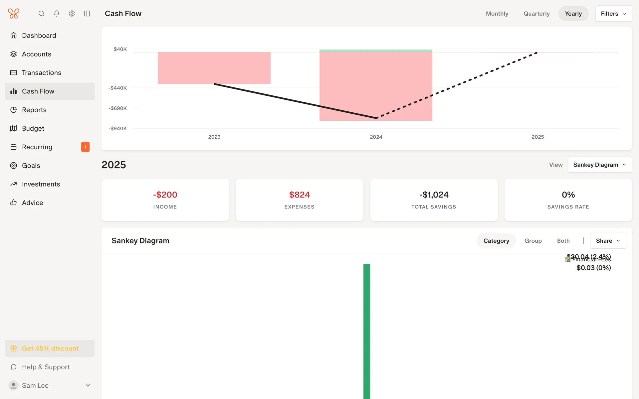
Task: Open settings gear icon
Action: (72, 14)
